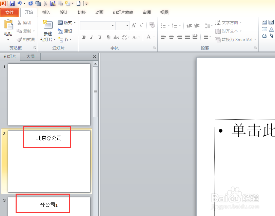Toggle Underline formatting
The image size is (275, 216).
[x=100, y=37]
